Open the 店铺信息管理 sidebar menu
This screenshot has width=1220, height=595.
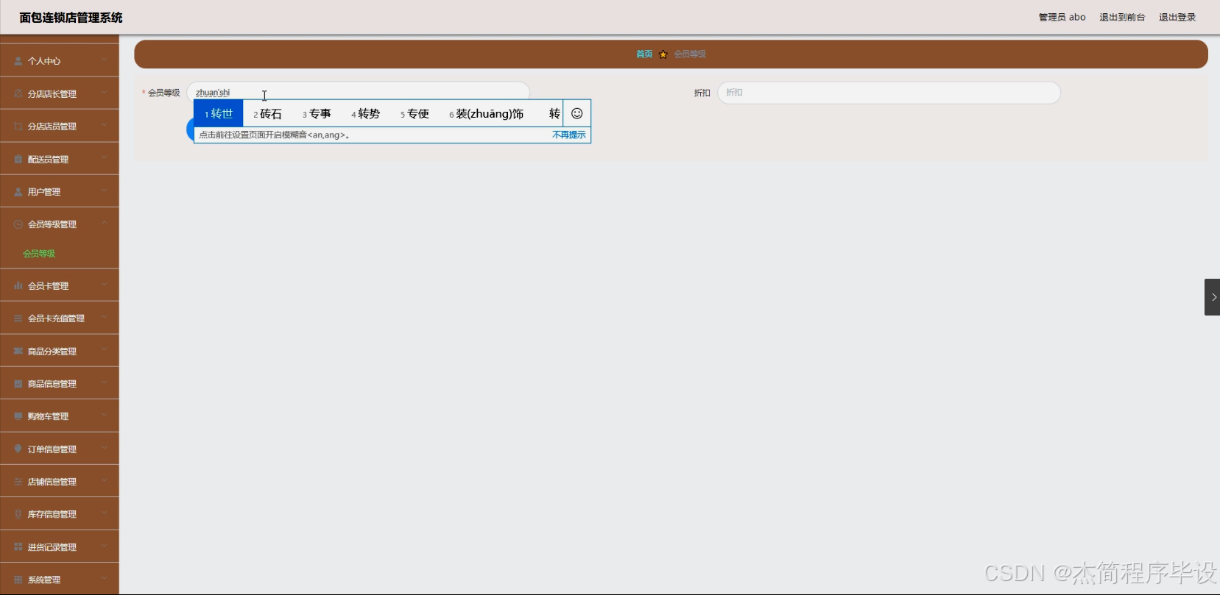60,482
